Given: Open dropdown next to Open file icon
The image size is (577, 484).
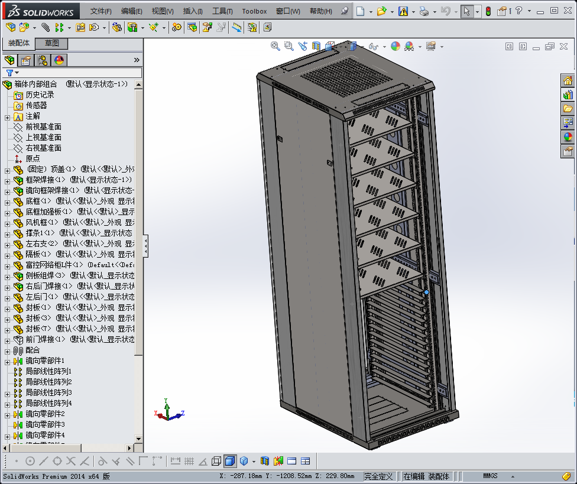Looking at the screenshot, I should 392,12.
